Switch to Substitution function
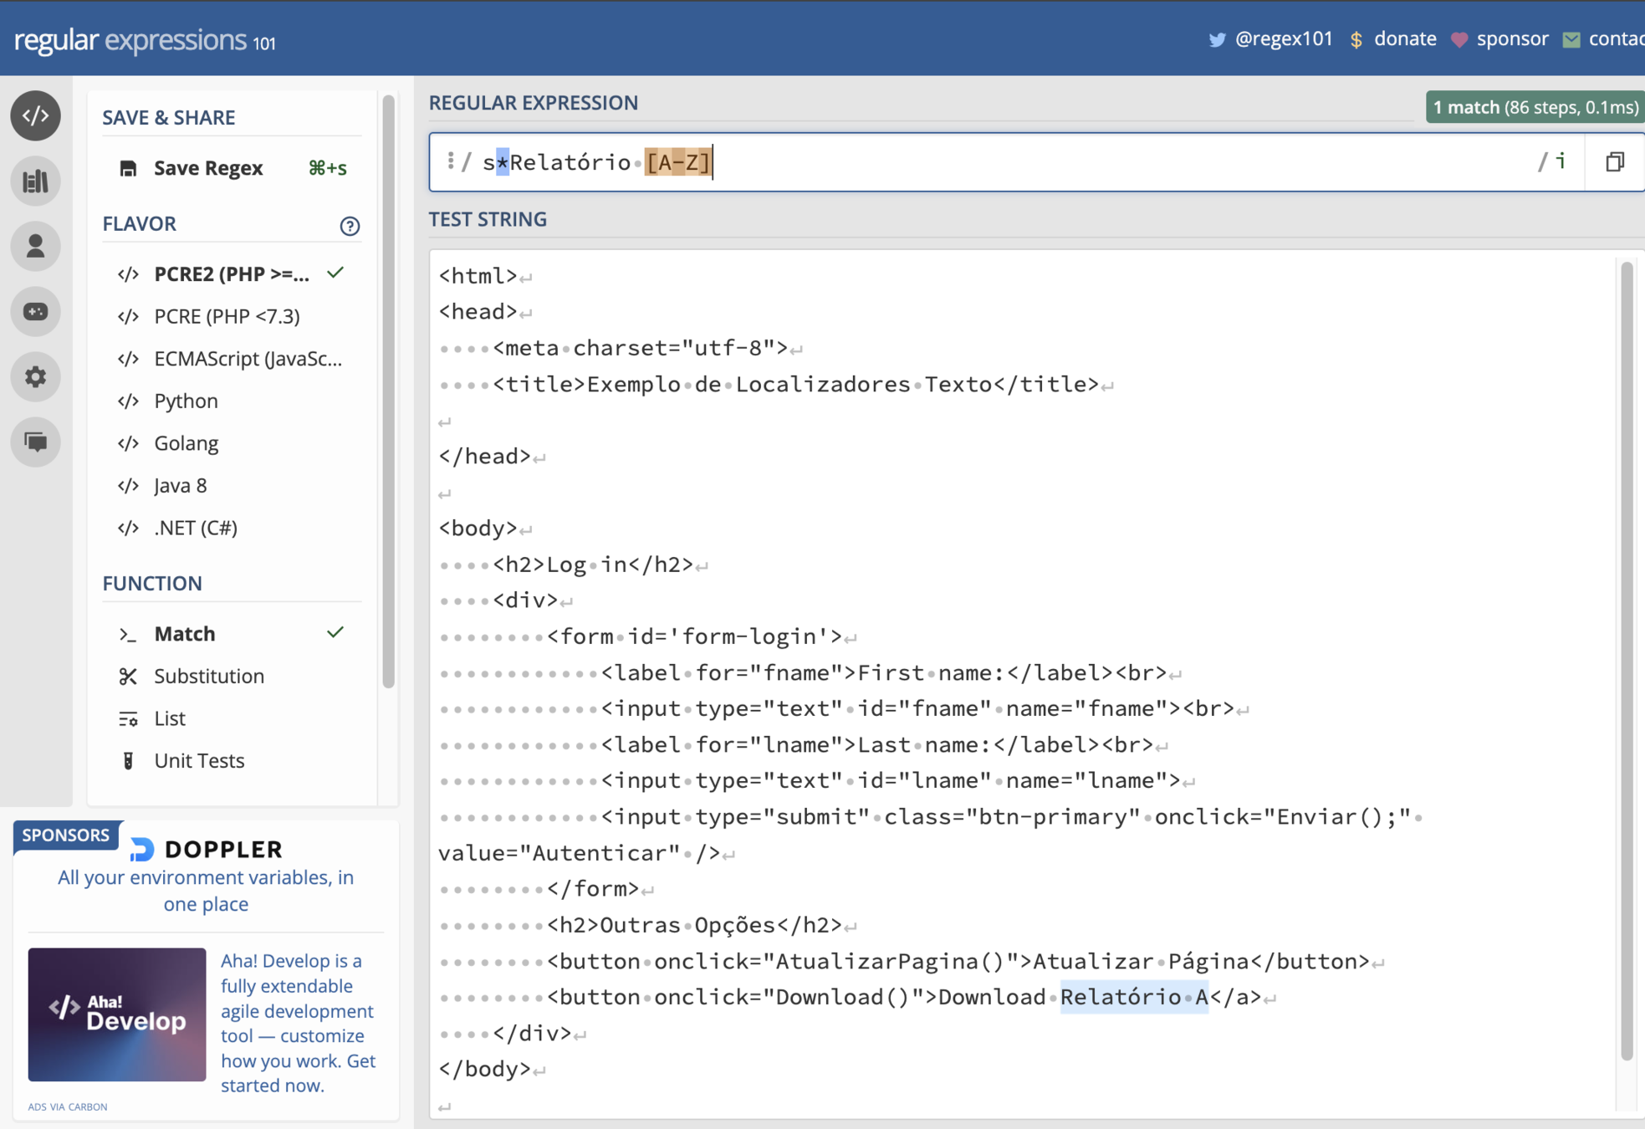Viewport: 1645px width, 1129px height. (x=209, y=676)
